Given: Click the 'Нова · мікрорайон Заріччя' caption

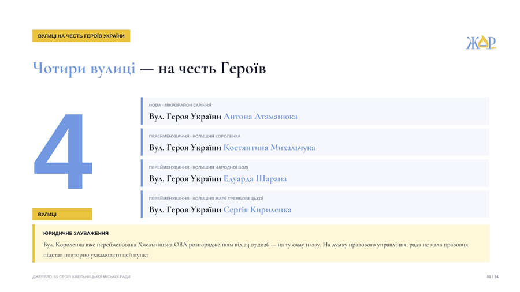Looking at the screenshot, I should (180, 105).
